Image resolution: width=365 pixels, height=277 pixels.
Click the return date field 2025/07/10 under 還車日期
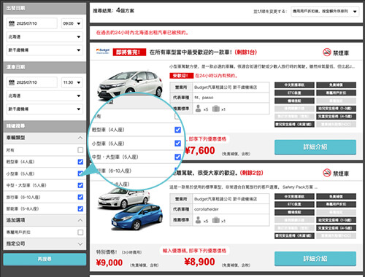click(31, 82)
